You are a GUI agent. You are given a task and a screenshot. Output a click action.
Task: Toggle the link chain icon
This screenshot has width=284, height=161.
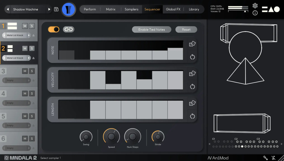[69, 29]
